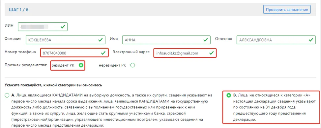Click the 'Имя' label
This screenshot has height=128, width=321.
114,39
